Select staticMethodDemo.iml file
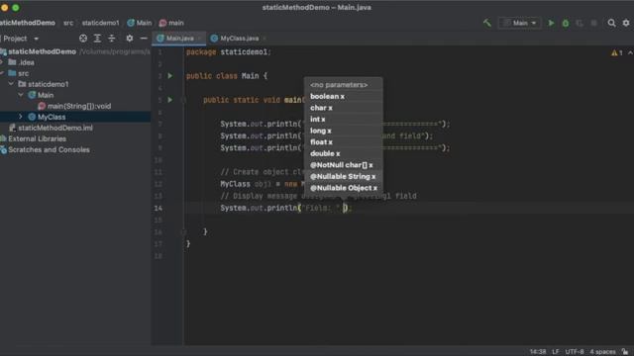 click(x=55, y=128)
